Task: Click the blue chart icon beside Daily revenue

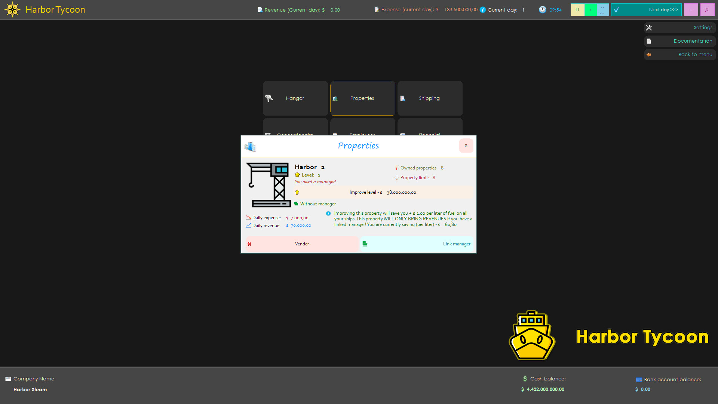Action: (x=248, y=225)
